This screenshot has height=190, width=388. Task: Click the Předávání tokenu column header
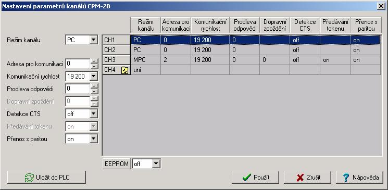335,25
